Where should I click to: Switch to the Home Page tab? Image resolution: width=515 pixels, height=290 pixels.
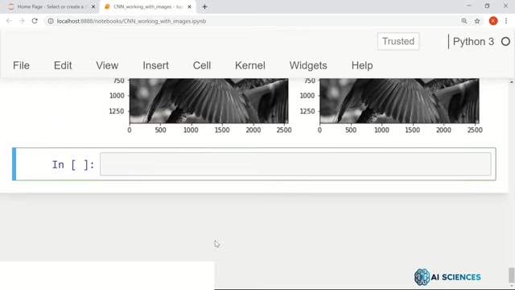tap(49, 6)
